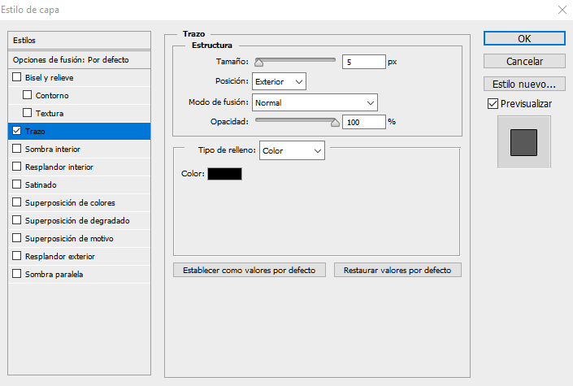
Task: Enable the Resplandor exterior checkbox
Action: click(17, 256)
